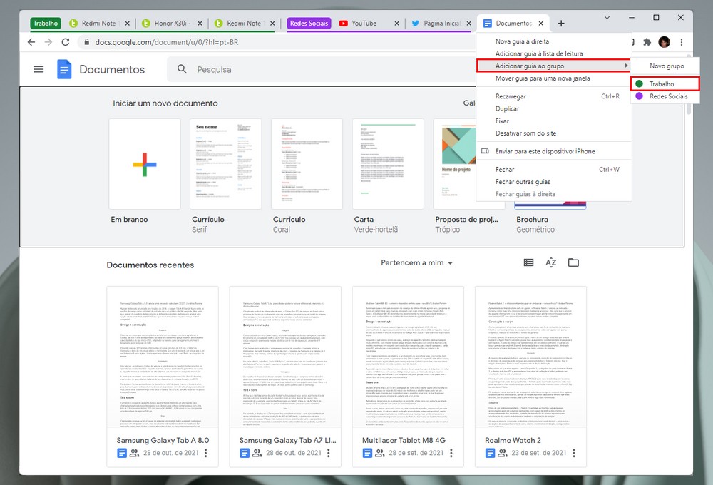Open the Chrome profile avatar
The height and width of the screenshot is (485, 713).
[x=664, y=42]
